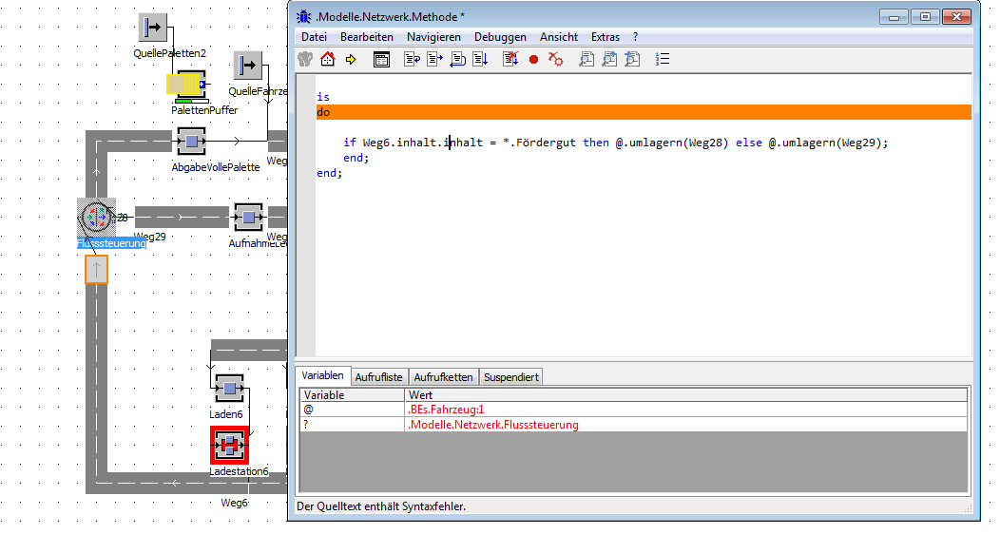Image resolution: width=1000 pixels, height=534 pixels.
Task: Select the red Ladestation6 icon
Action: point(230,446)
